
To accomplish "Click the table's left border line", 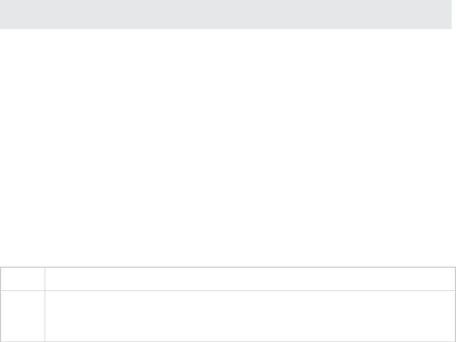I will click(1, 304).
